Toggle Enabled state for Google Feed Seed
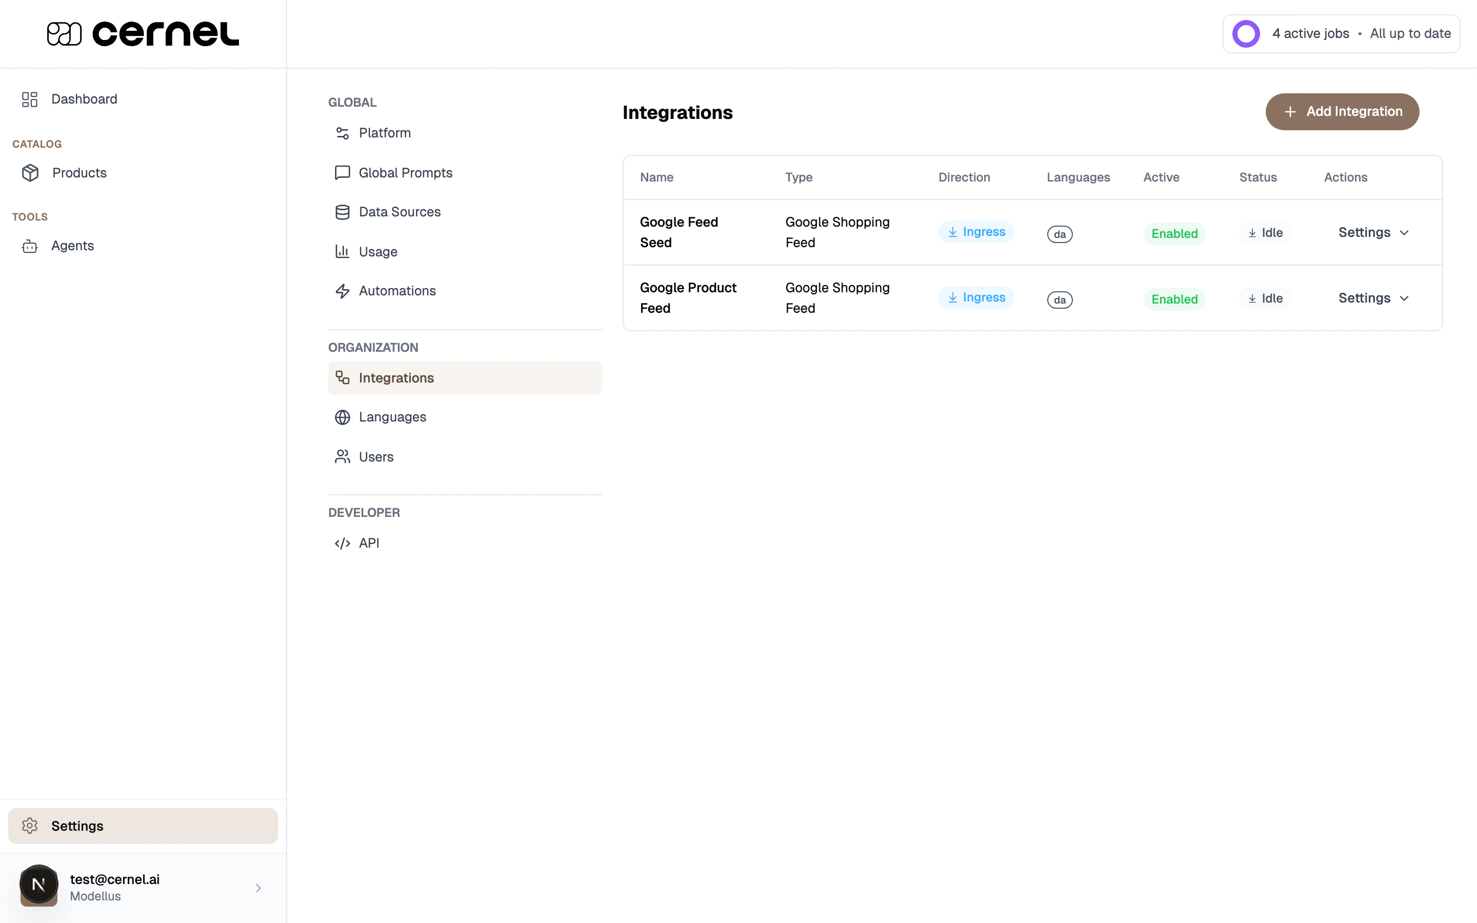This screenshot has height=923, width=1477. click(1174, 233)
